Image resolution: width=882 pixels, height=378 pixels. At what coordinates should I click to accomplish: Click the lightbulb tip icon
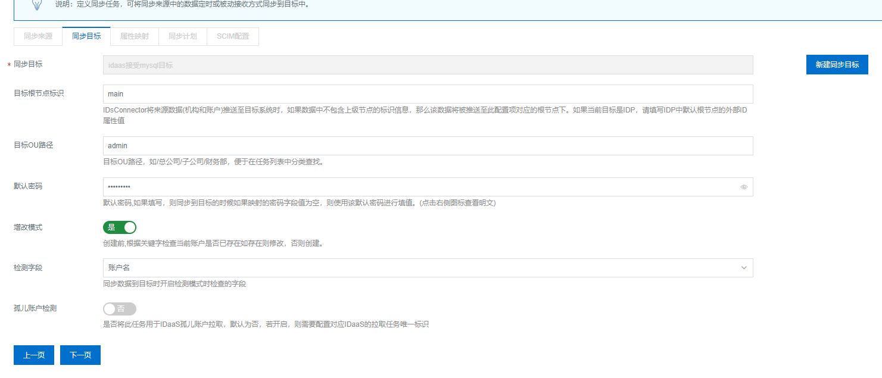tap(37, 5)
